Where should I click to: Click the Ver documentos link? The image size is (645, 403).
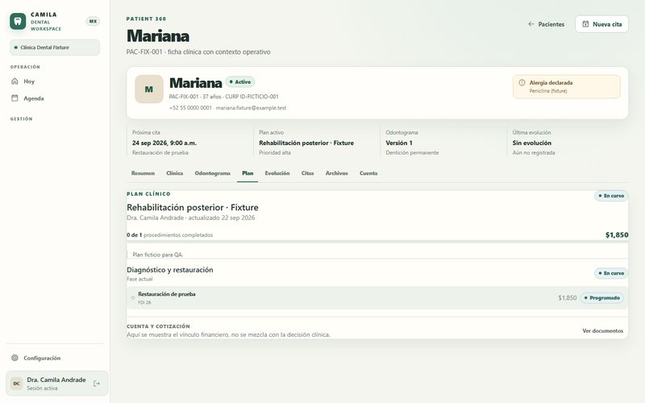(602, 330)
